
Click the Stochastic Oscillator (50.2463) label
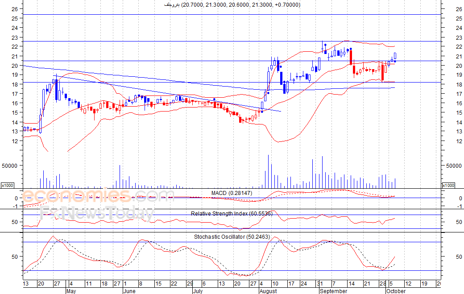tap(232, 237)
